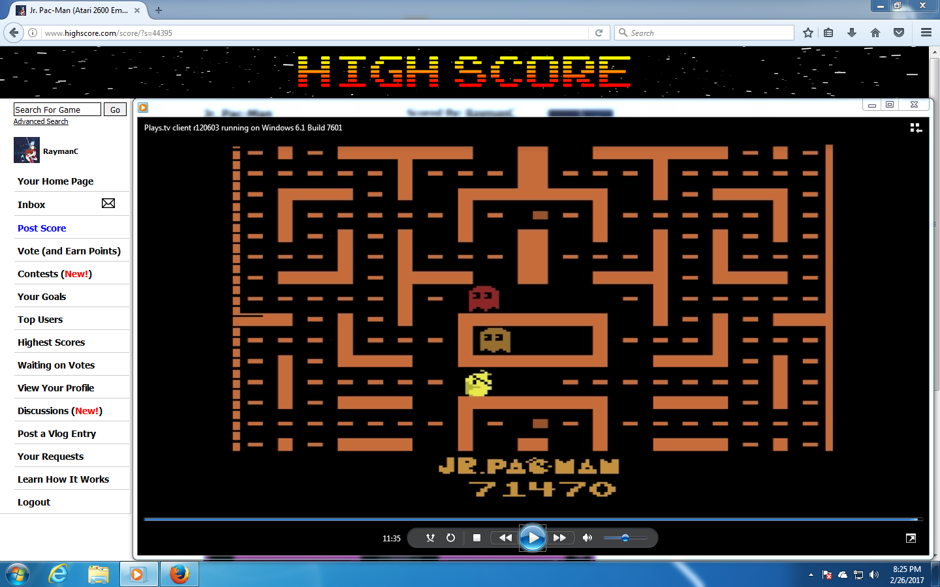The image size is (940, 587).
Task: Open OneDrive cloud tray icon
Action: [x=843, y=575]
